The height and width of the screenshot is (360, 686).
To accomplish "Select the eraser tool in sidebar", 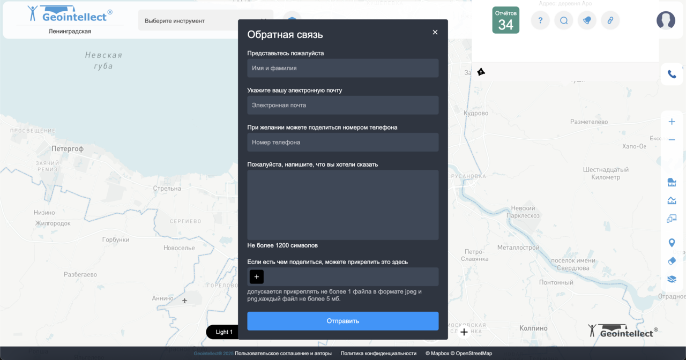I will (x=672, y=261).
